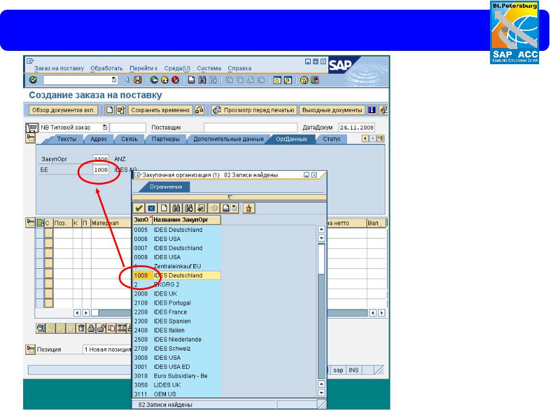Screen dimensions: 550x410
Task: Click the popup Find next binoculars icon
Action: tap(189, 208)
